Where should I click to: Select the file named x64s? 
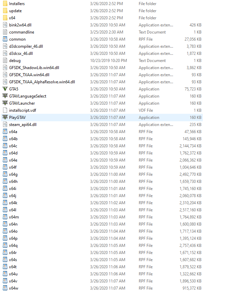13,260
